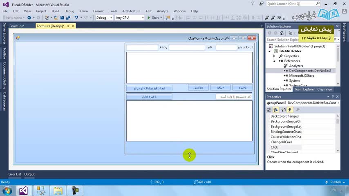Select the Microsoft.CSharp reference

(302, 76)
